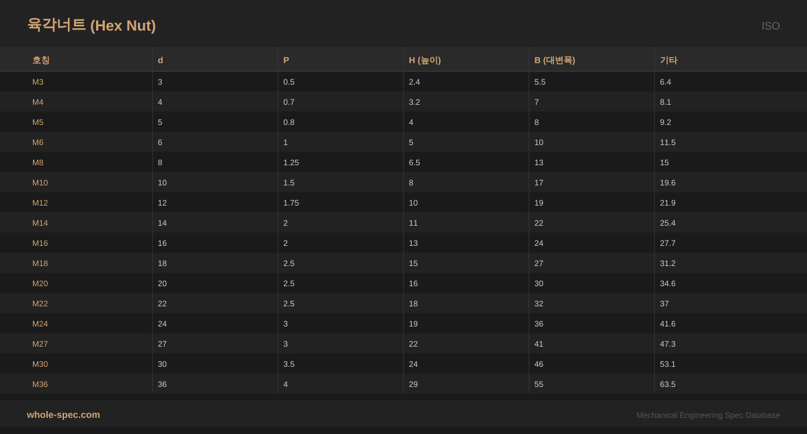Click the M24 row label
Screen dimensions: 807x434
(x=40, y=324)
